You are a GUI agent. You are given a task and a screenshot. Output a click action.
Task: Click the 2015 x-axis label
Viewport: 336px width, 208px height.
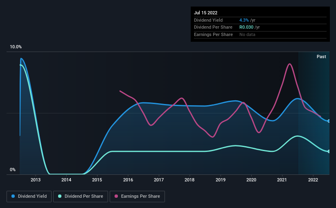97,180
